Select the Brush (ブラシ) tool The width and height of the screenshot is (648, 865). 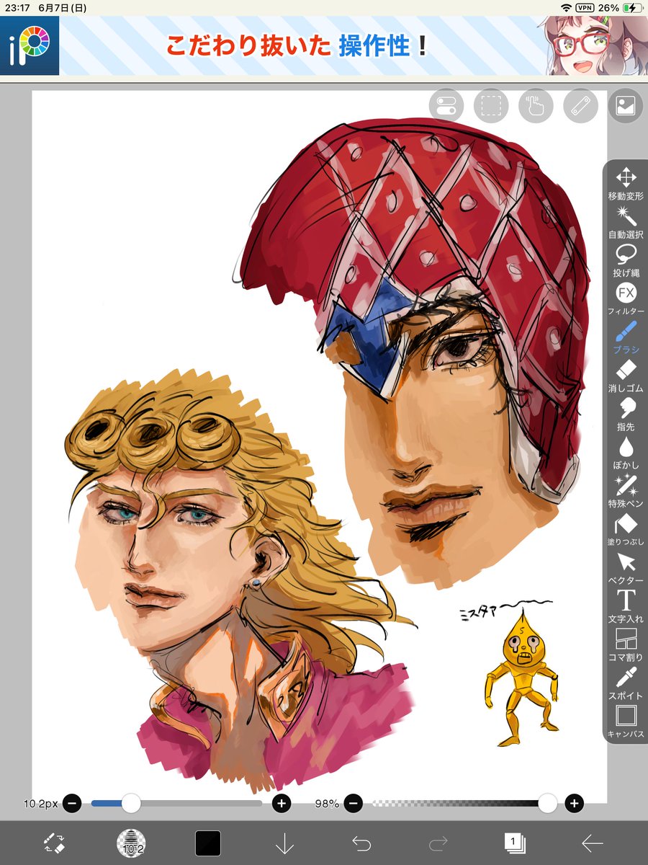pos(626,337)
